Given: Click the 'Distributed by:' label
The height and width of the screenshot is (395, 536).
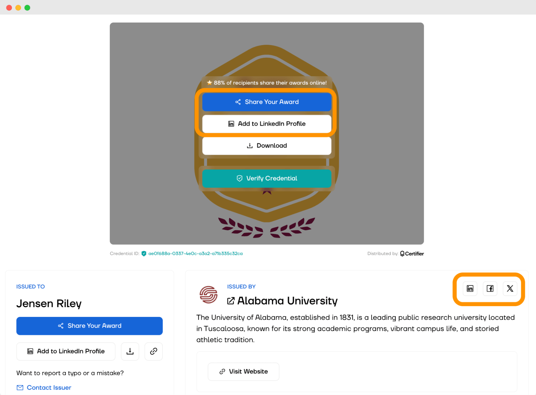Looking at the screenshot, I should tap(383, 254).
